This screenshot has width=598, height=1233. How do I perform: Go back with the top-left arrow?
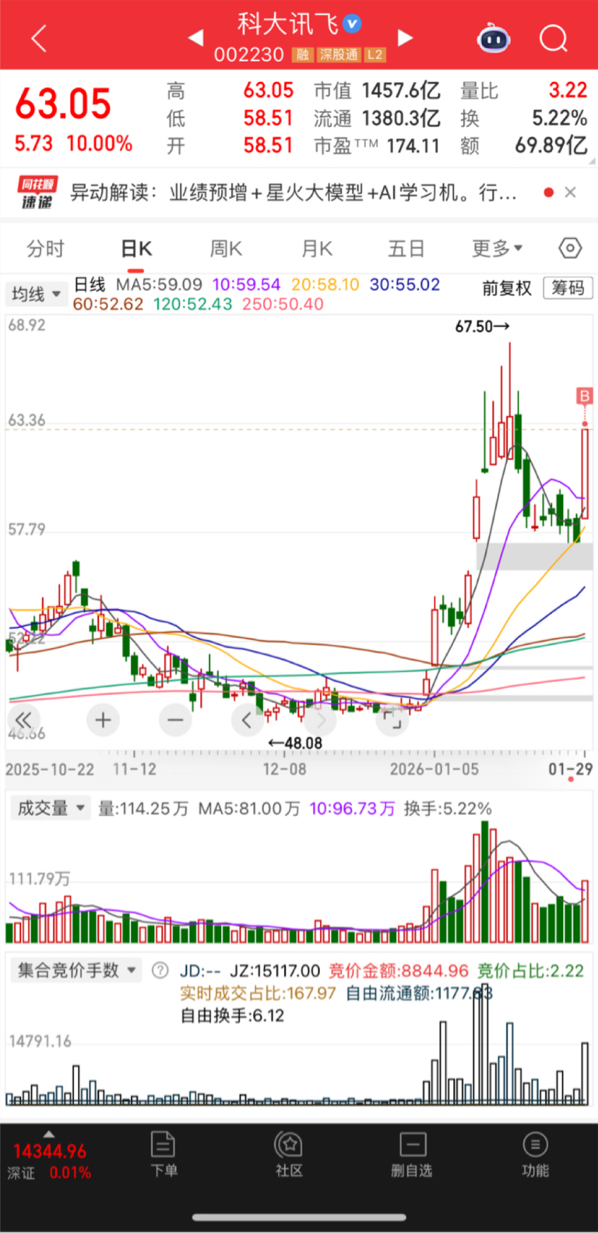[x=39, y=37]
